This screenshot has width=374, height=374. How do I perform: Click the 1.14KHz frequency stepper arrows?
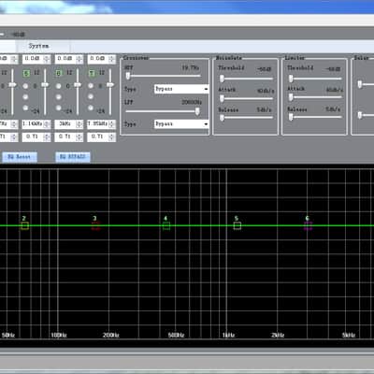[47, 124]
